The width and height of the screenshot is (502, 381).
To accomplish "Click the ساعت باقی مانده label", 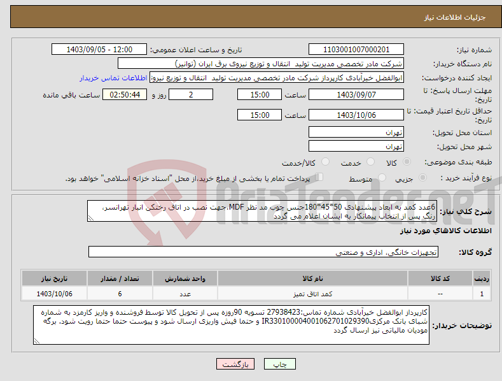I will [71, 96].
